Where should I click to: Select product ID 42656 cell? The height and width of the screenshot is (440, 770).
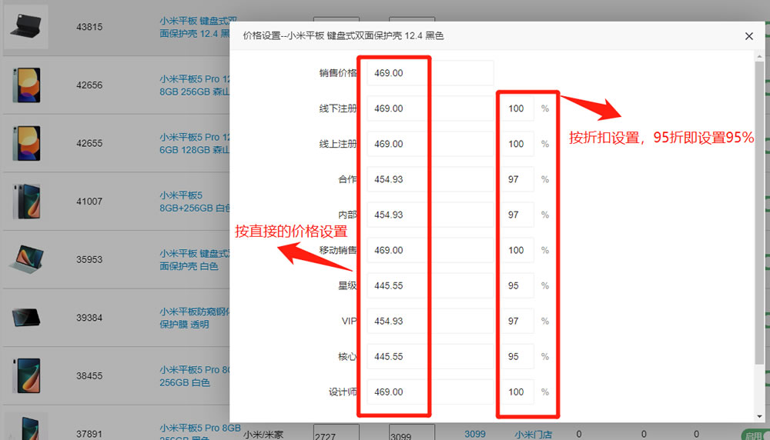89,85
